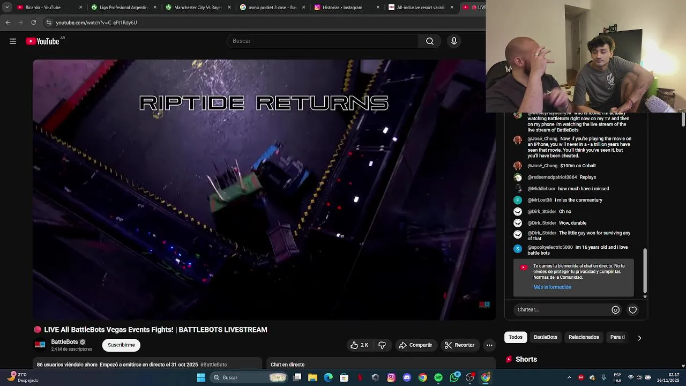Open the browser tab search dropdown
This screenshot has width=686, height=386.
(7, 8)
